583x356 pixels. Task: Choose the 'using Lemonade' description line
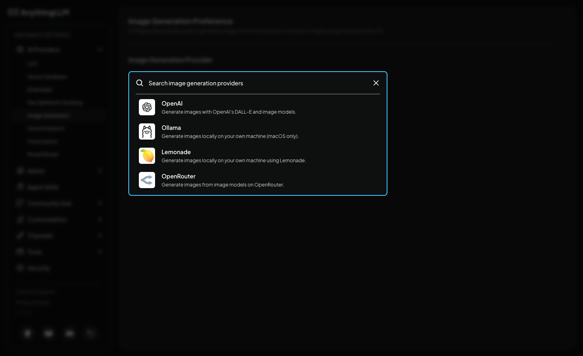tap(234, 161)
